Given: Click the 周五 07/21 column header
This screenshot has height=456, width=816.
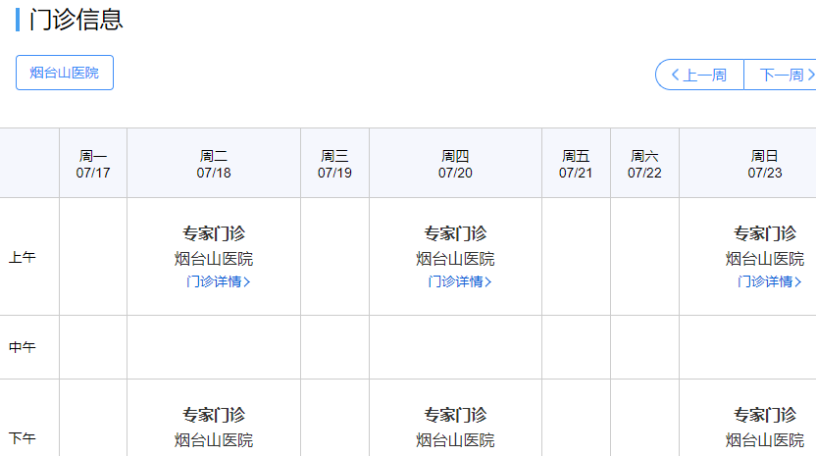Looking at the screenshot, I should (576, 164).
